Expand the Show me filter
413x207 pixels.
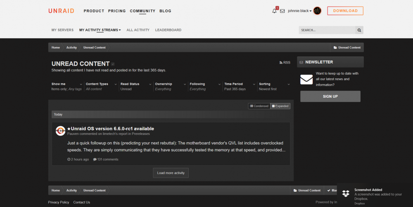pyautogui.click(x=66, y=86)
